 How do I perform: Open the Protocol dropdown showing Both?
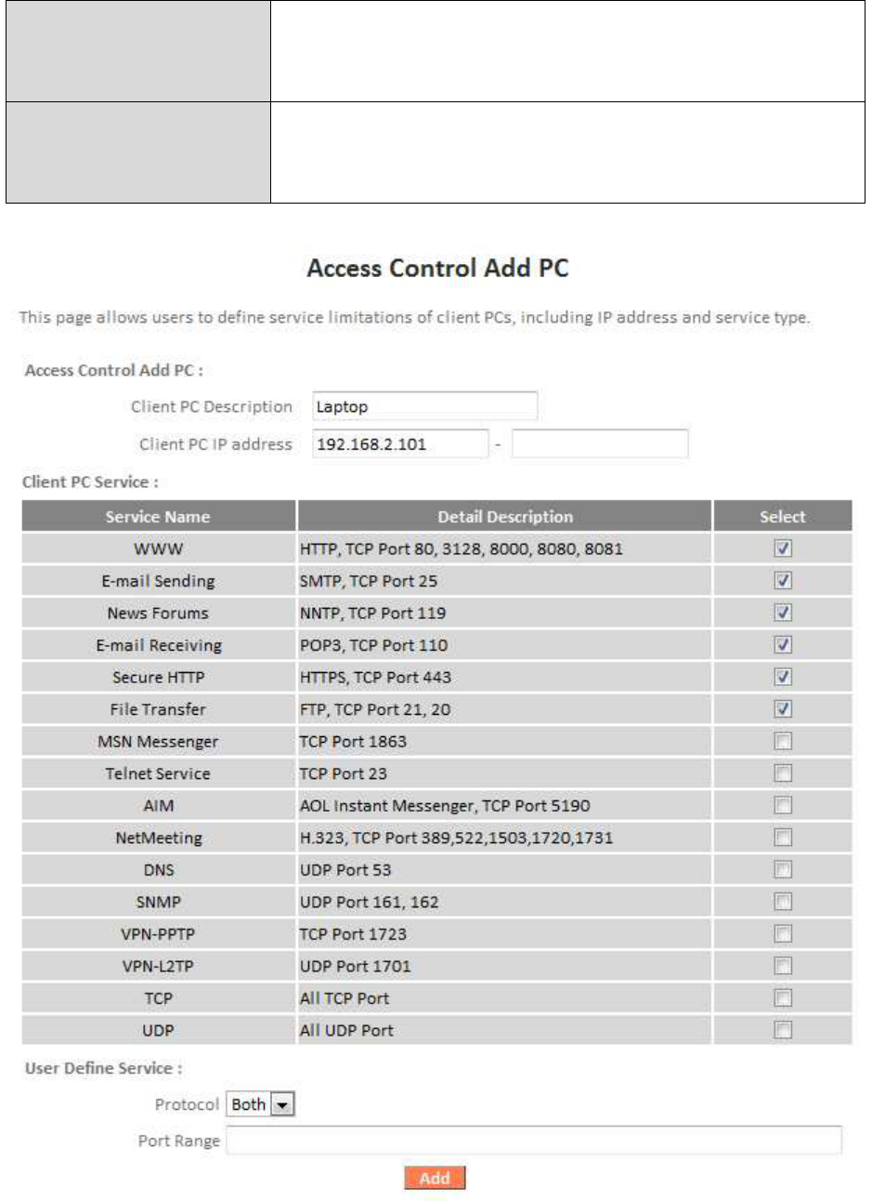point(260,1104)
